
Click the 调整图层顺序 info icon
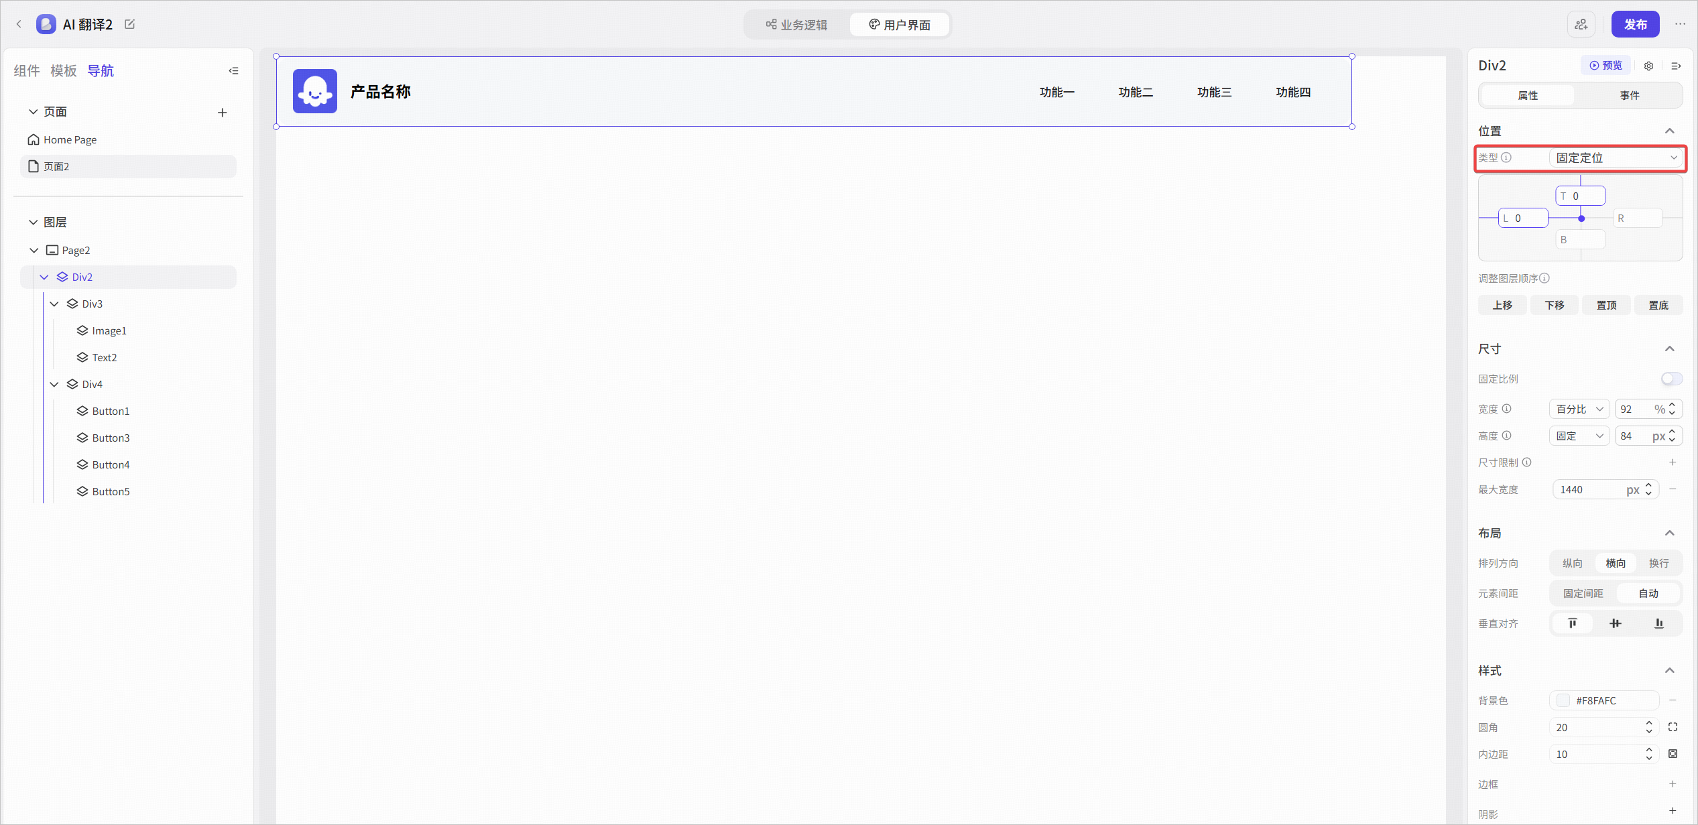pos(1544,278)
